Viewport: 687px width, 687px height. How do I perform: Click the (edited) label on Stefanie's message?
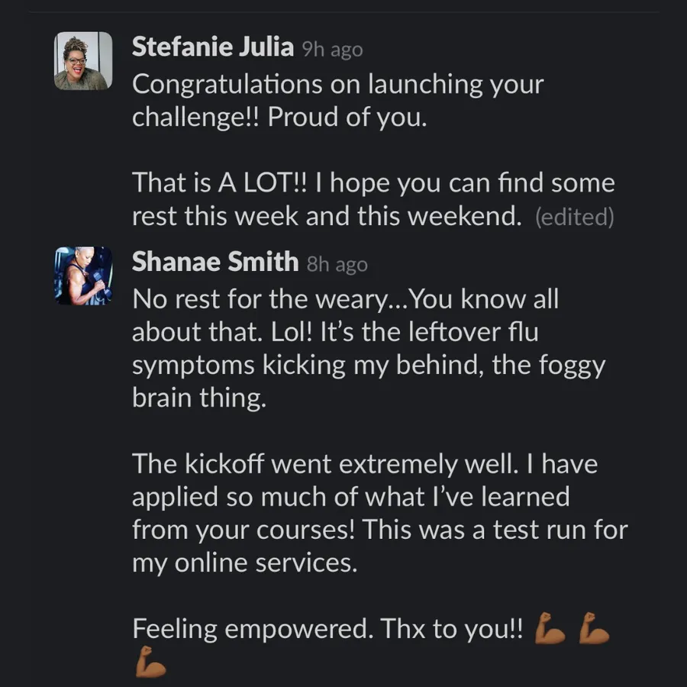pyautogui.click(x=574, y=217)
